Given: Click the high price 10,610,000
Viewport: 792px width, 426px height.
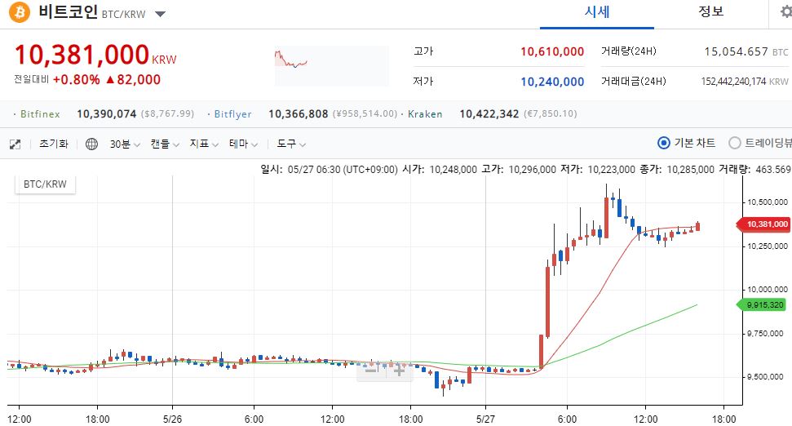Looking at the screenshot, I should (x=552, y=51).
